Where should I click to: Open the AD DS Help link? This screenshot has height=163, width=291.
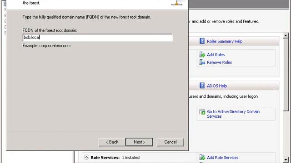pos(217,86)
